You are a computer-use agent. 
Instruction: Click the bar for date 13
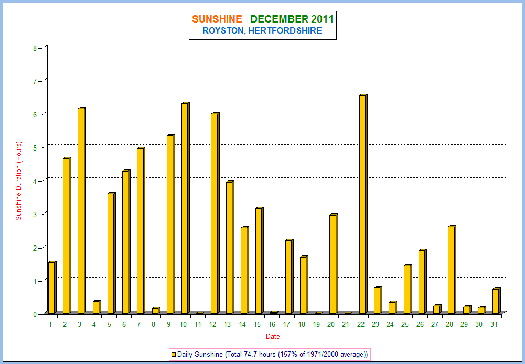[x=230, y=248]
